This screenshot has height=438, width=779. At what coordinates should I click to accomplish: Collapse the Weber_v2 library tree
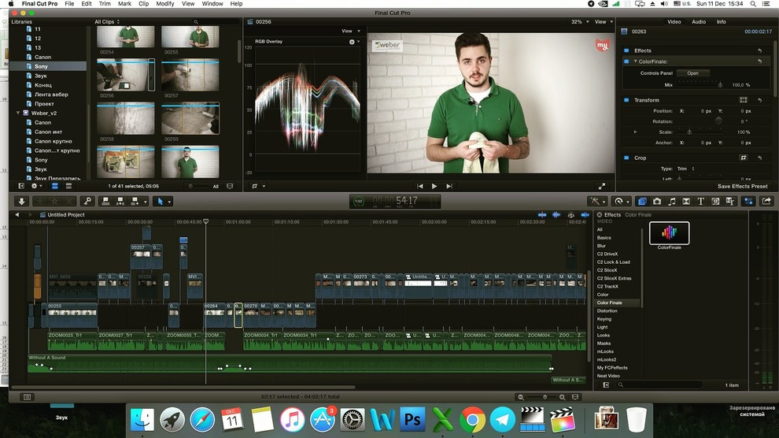tap(19, 113)
